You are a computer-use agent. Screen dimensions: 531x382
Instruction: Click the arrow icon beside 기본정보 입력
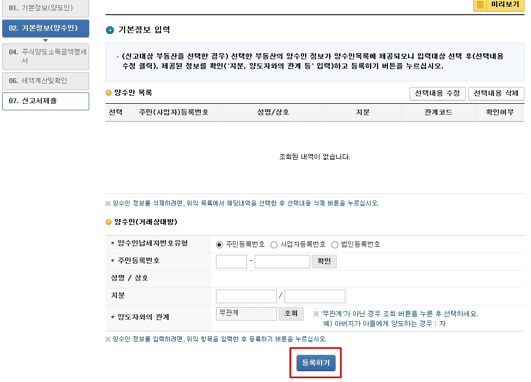click(110, 30)
